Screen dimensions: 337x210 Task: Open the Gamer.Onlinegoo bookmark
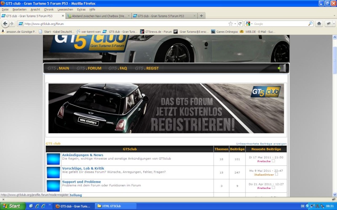click(x=225, y=32)
